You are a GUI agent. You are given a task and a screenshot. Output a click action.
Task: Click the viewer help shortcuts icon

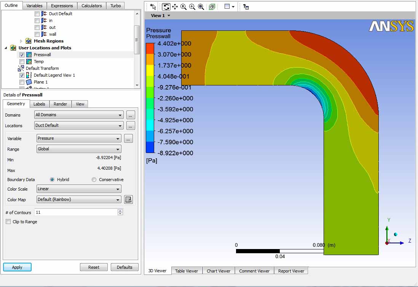click(x=246, y=7)
